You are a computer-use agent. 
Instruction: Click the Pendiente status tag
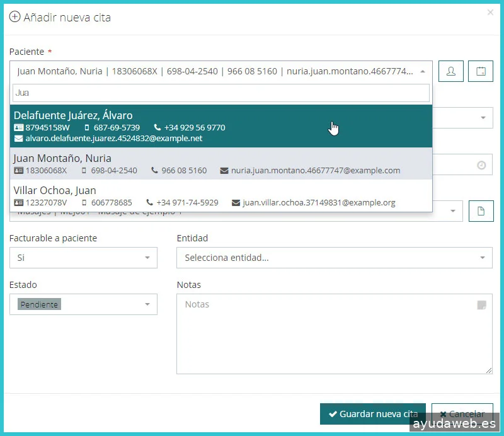(x=39, y=304)
